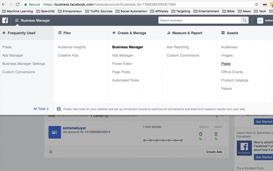Open the Traffic Sources bookmarks folder
This screenshot has width=273, height=171.
tap(99, 11)
